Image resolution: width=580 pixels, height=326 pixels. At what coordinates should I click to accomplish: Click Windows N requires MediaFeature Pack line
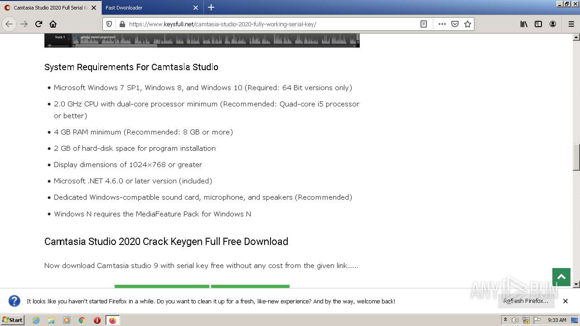click(x=152, y=214)
